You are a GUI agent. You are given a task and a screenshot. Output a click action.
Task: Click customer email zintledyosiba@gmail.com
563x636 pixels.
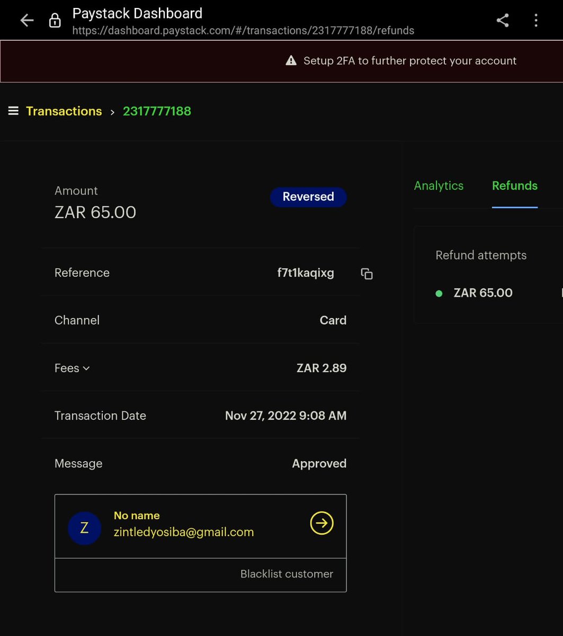(184, 532)
